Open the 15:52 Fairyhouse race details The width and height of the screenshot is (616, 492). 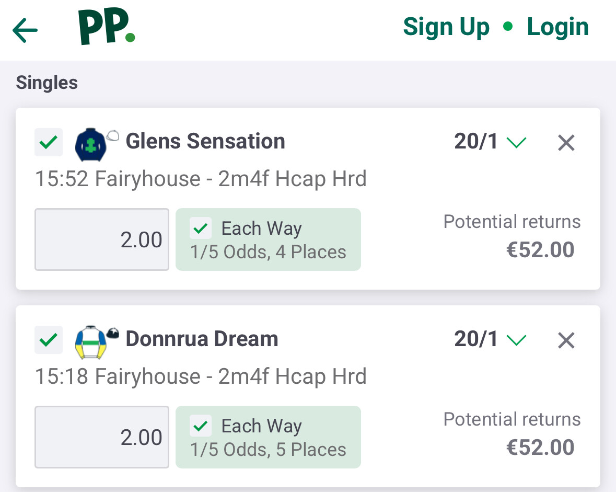pos(201,179)
